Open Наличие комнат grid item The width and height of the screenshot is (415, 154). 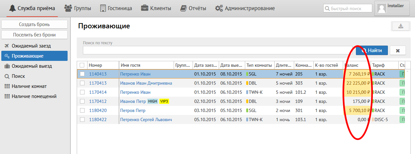29,86
